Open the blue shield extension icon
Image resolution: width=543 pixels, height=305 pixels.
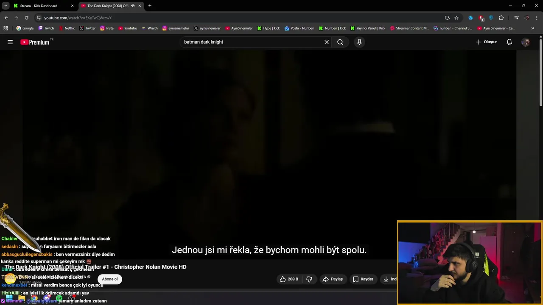click(x=491, y=18)
